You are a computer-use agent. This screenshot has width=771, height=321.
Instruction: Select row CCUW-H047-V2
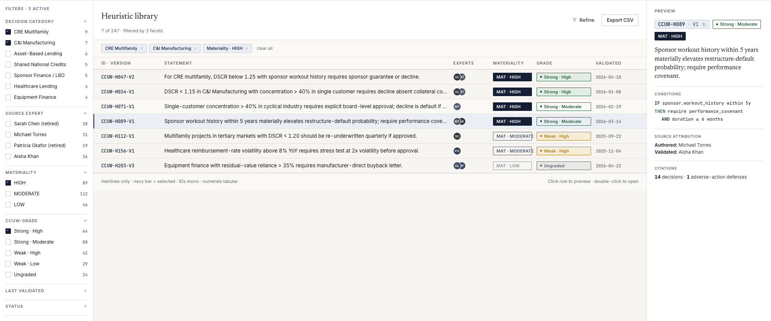[x=370, y=77]
